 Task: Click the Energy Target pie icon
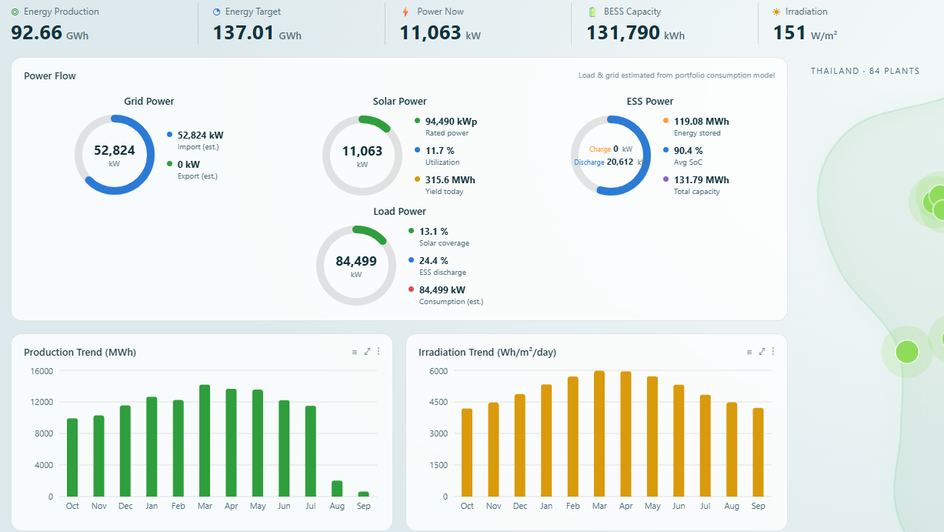[x=216, y=12]
